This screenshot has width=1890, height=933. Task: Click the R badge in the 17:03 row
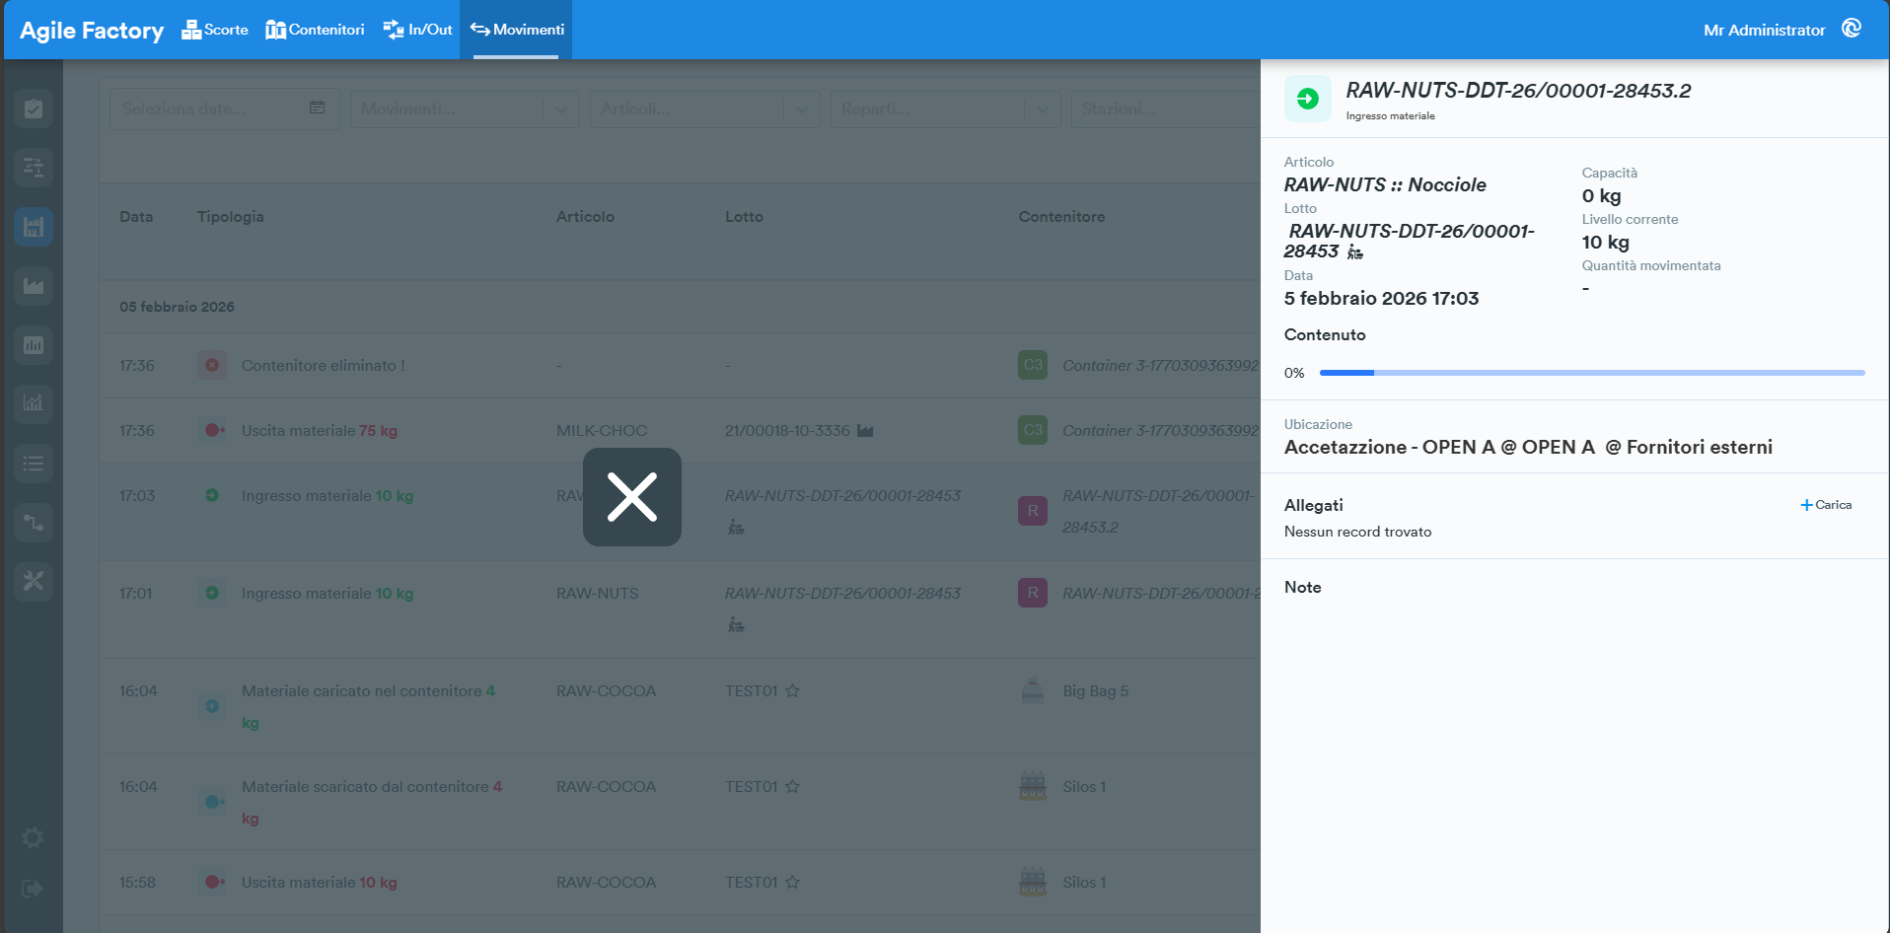pos(1033,511)
